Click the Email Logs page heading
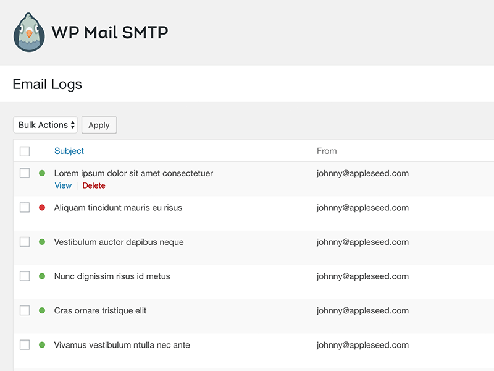This screenshot has height=371, width=494. pyautogui.click(x=48, y=84)
